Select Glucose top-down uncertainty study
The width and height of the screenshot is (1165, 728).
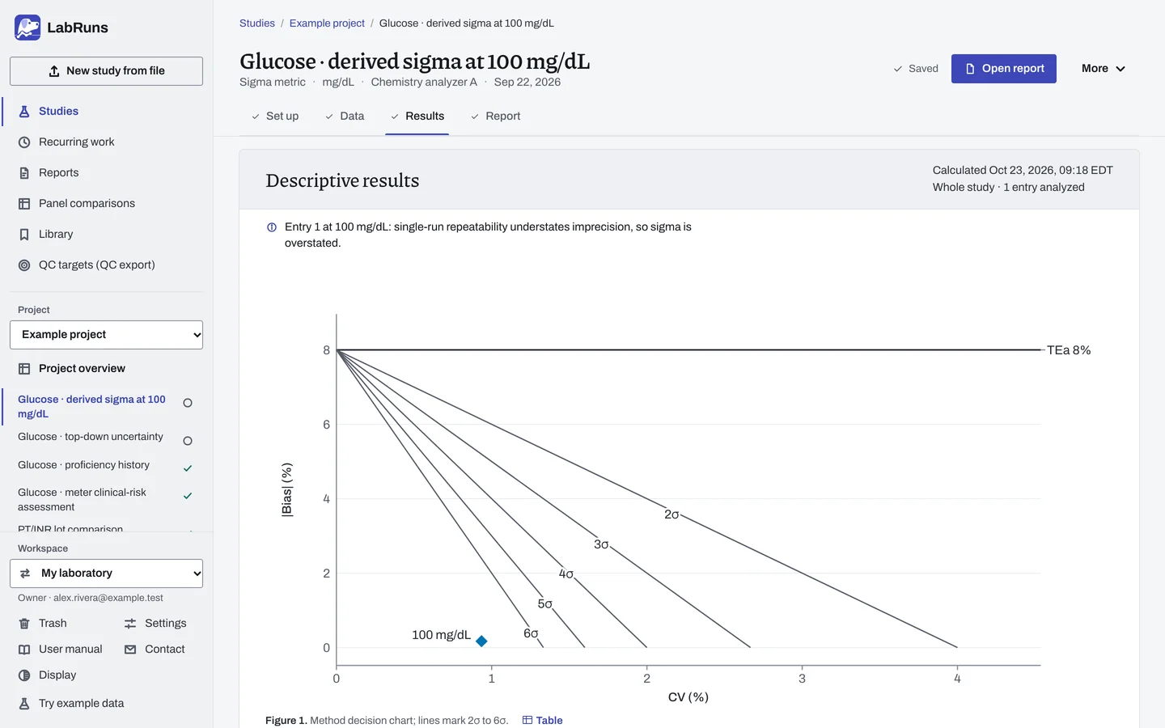point(105,438)
